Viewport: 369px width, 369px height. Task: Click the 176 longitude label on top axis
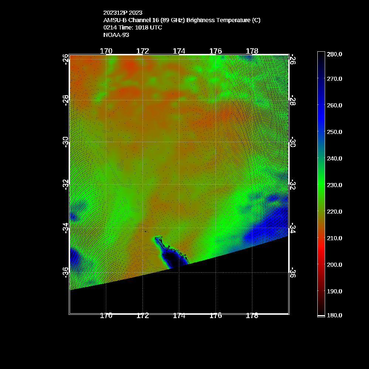[215, 51]
